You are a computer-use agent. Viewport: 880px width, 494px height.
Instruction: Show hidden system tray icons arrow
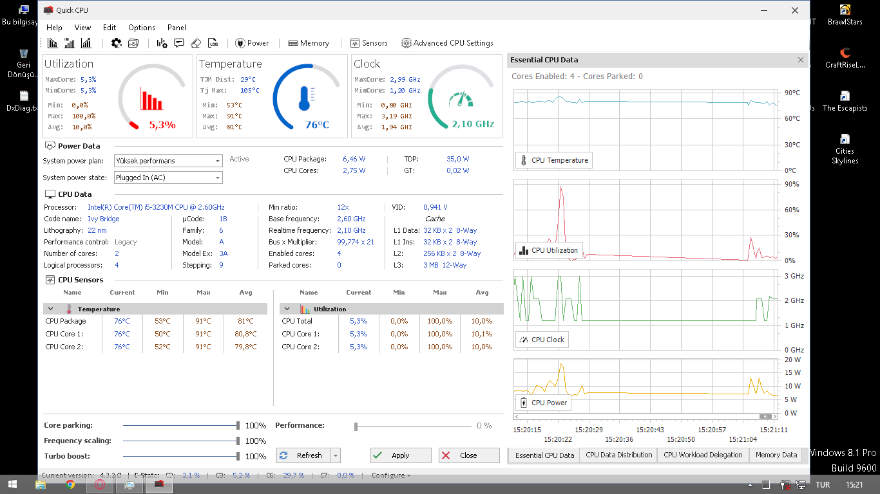point(750,484)
